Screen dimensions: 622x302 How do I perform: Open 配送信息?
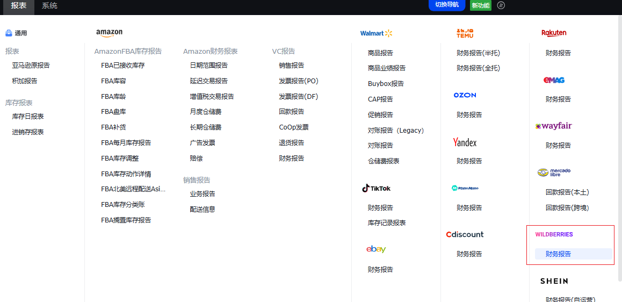tap(202, 209)
